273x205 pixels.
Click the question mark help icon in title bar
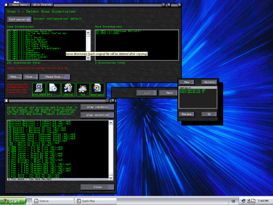tap(163, 5)
